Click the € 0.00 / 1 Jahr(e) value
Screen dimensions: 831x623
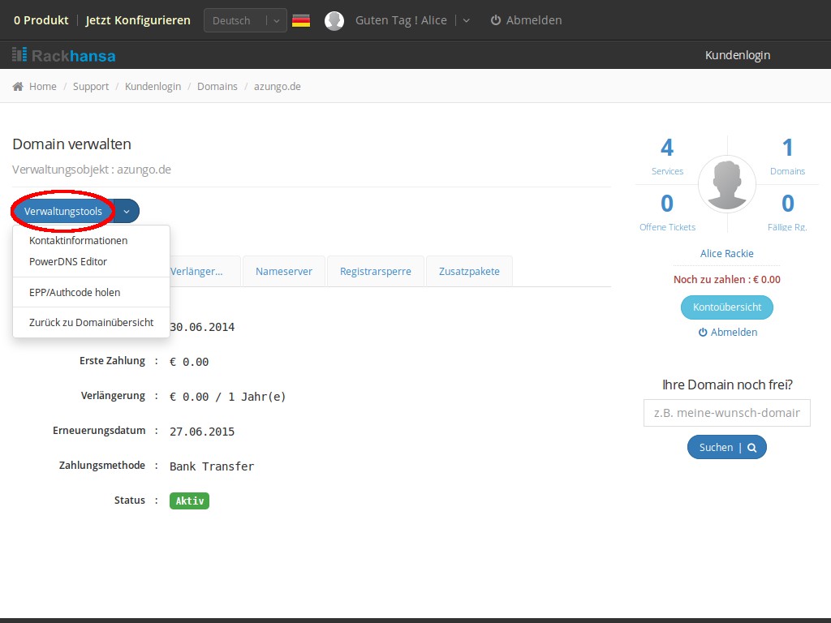(228, 397)
